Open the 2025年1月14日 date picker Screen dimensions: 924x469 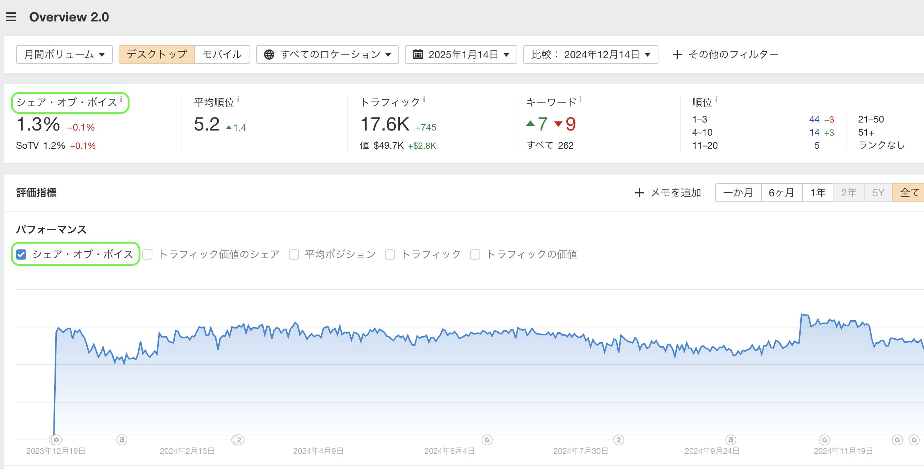pos(461,55)
